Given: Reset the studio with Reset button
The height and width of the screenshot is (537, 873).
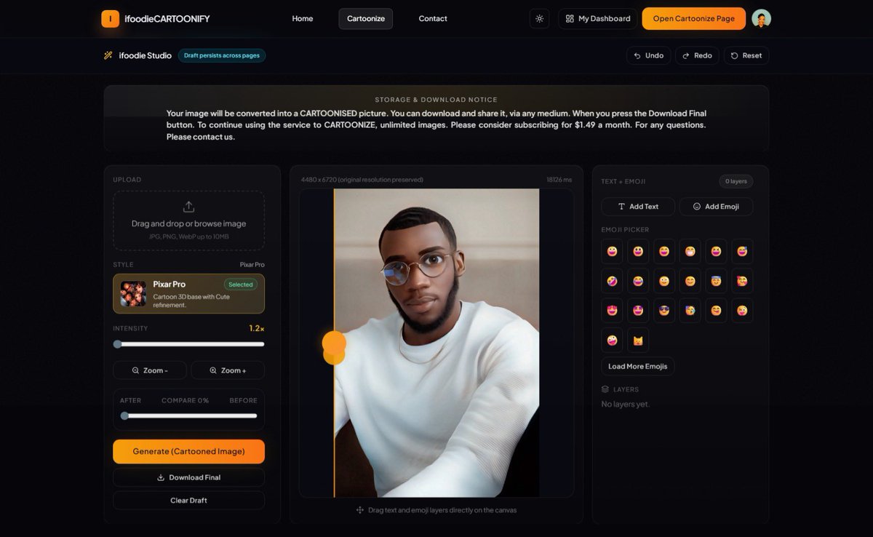Looking at the screenshot, I should point(746,55).
